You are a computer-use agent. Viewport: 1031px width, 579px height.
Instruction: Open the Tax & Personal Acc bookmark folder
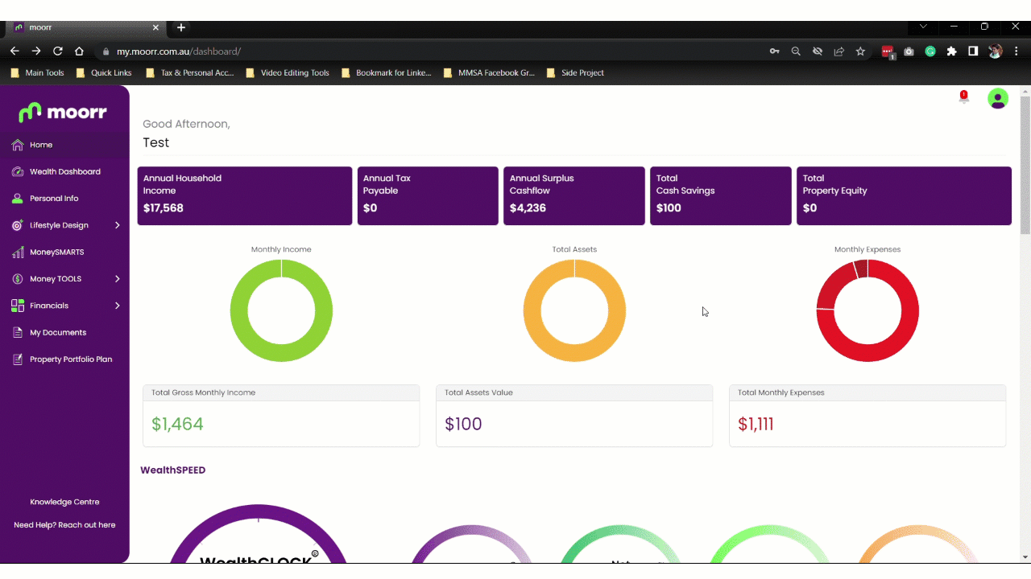pos(190,72)
